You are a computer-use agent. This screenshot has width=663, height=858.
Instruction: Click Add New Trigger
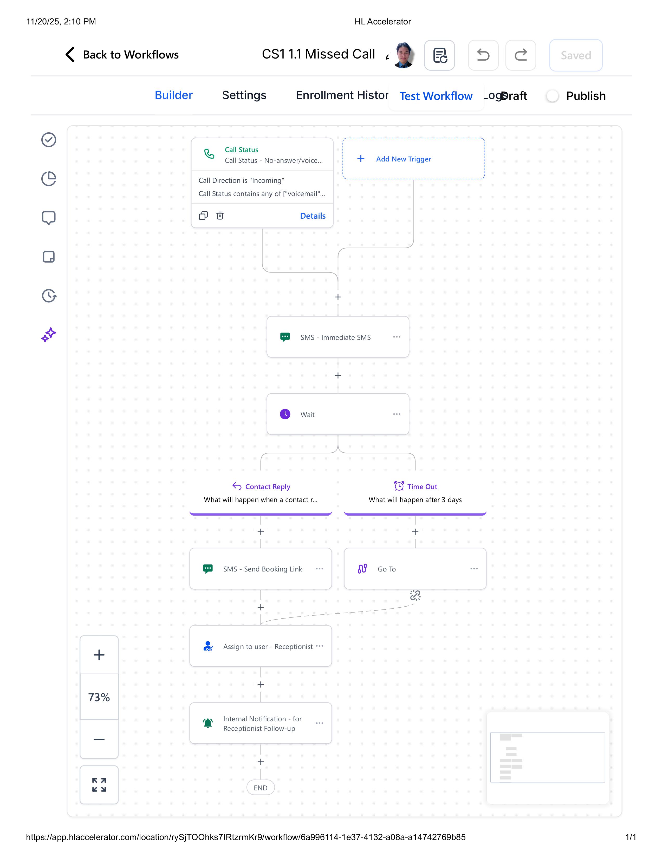403,159
